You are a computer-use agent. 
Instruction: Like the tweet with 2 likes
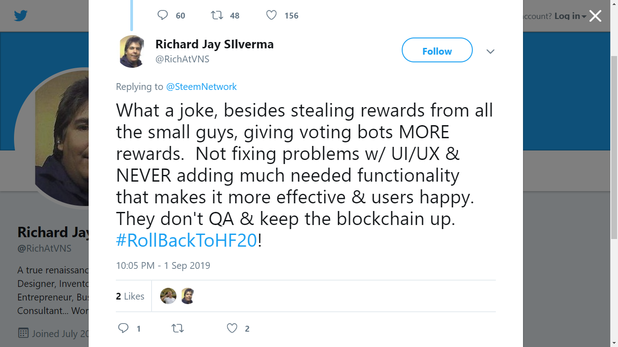(x=232, y=328)
